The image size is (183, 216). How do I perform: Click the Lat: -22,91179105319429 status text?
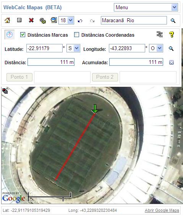tap(26, 210)
